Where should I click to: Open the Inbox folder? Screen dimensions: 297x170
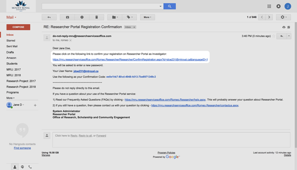[x=10, y=35]
